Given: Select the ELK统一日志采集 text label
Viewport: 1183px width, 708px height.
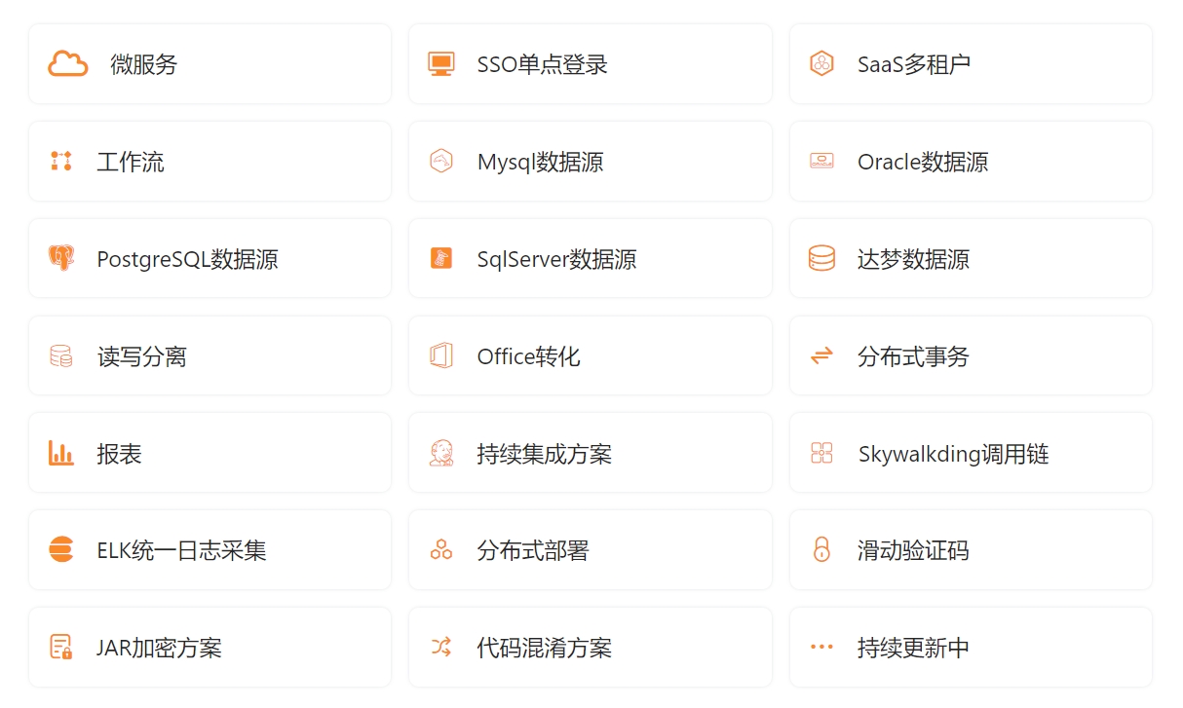Looking at the screenshot, I should [x=181, y=551].
